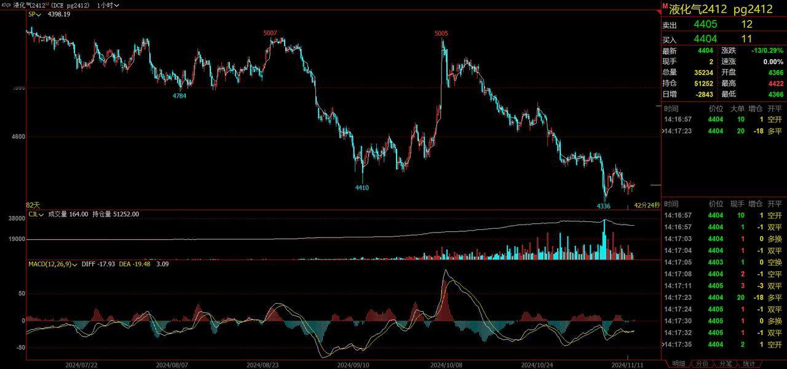
Task: Click the DEA -19.48 value label
Action: pos(135,264)
